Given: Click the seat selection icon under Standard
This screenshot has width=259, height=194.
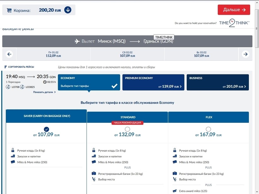Looking at the screenshot, I should point(94,179).
